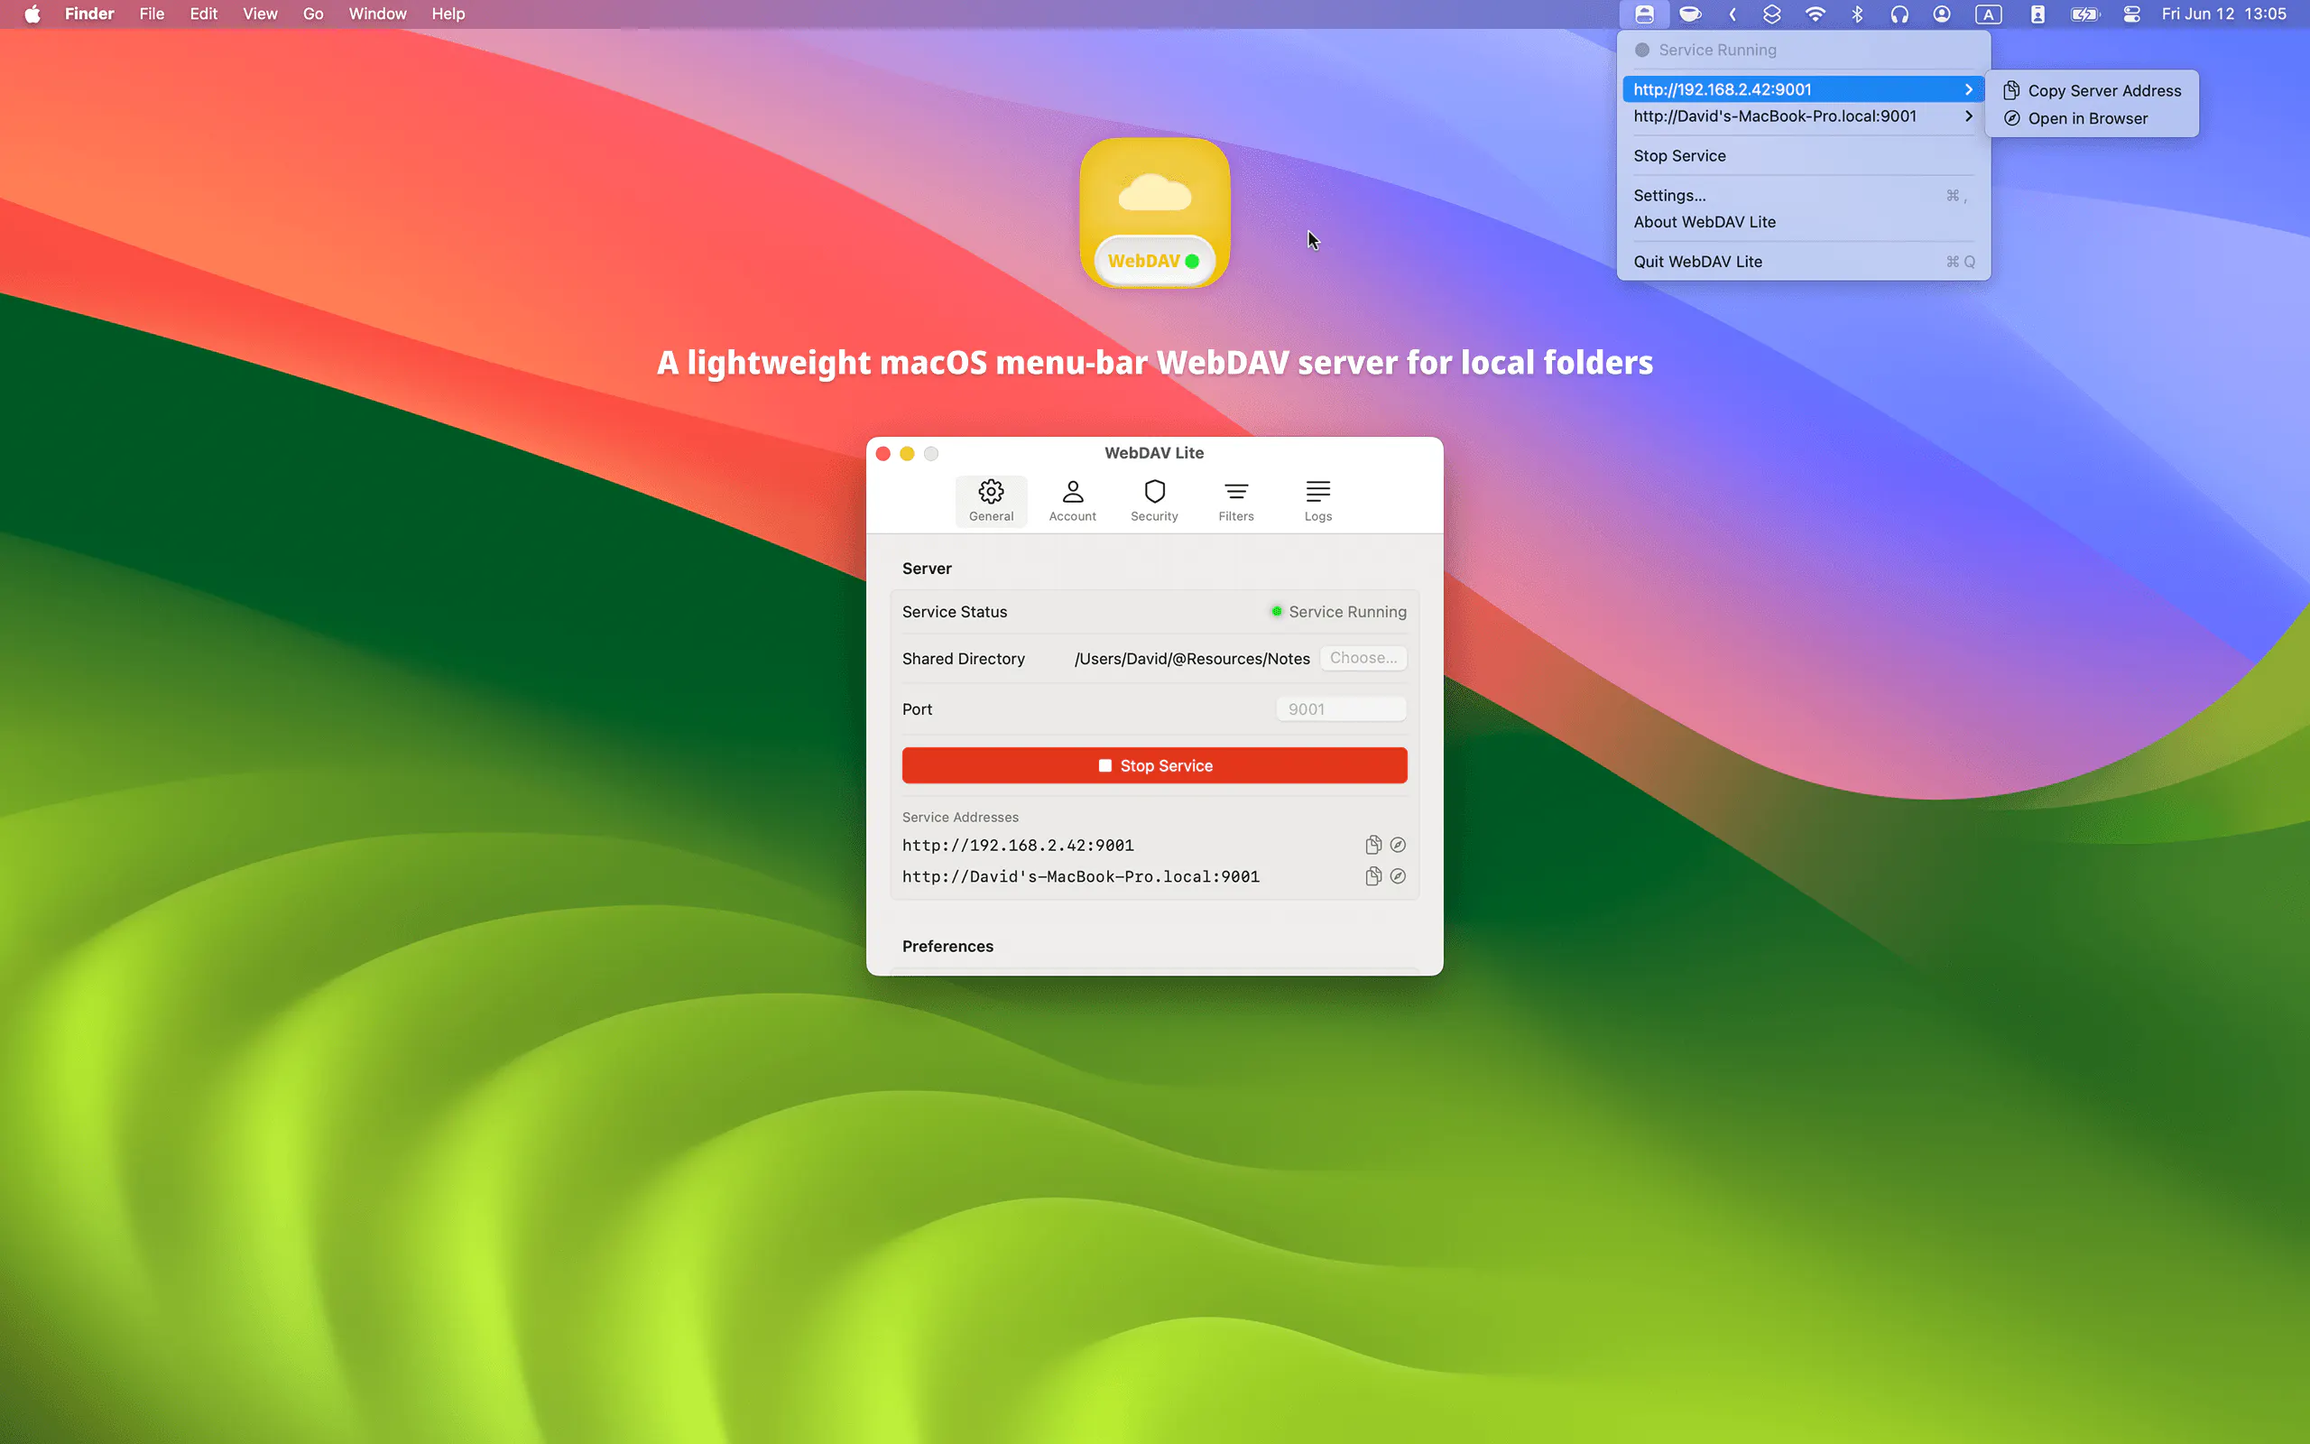Click the /Users/David/@Resources/Notes path text
The image size is (2310, 1444).
coord(1191,658)
